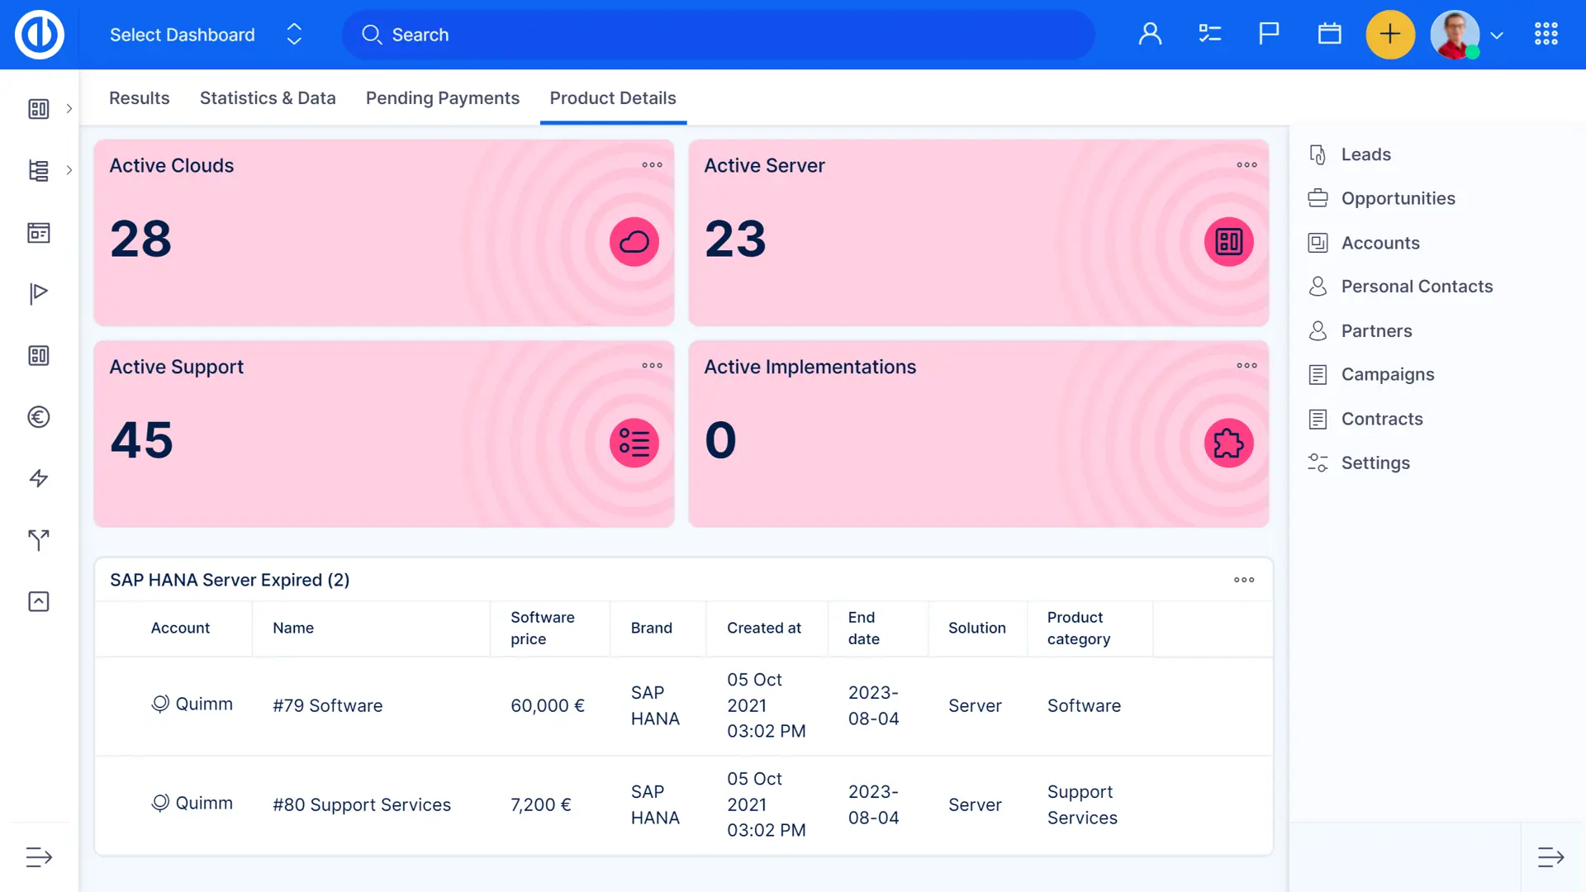Click the lightning bolt sidebar icon
The width and height of the screenshot is (1586, 892).
click(x=39, y=478)
